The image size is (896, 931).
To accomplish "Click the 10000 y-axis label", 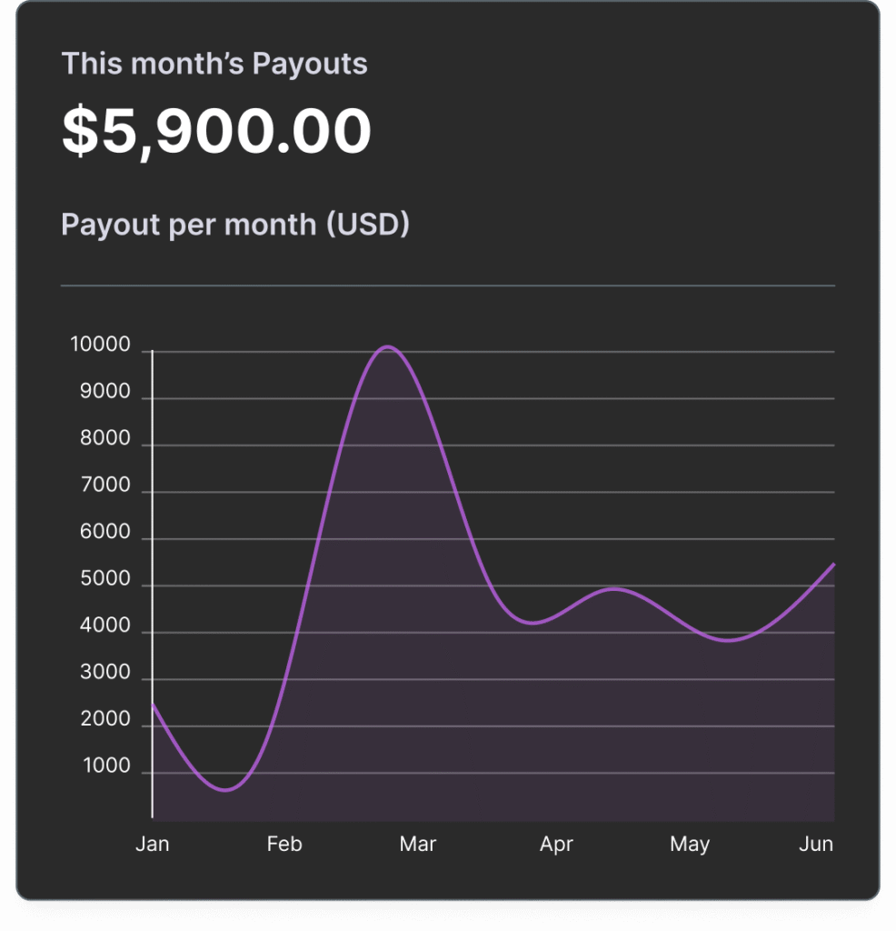I will pos(100,345).
